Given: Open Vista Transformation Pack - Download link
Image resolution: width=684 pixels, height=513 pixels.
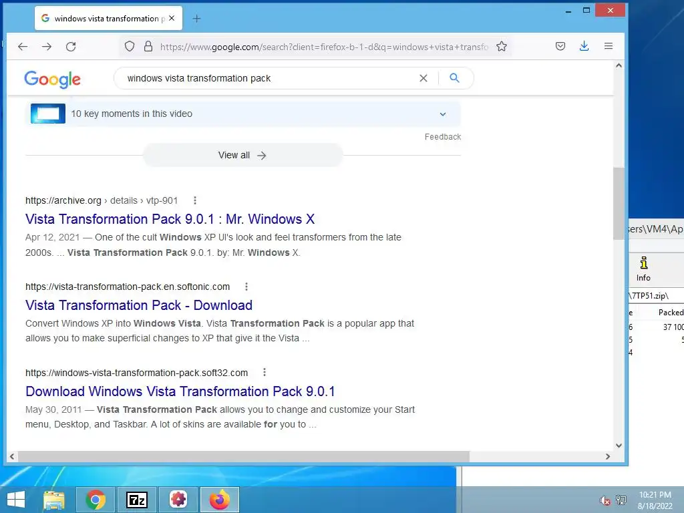Looking at the screenshot, I should (x=139, y=305).
